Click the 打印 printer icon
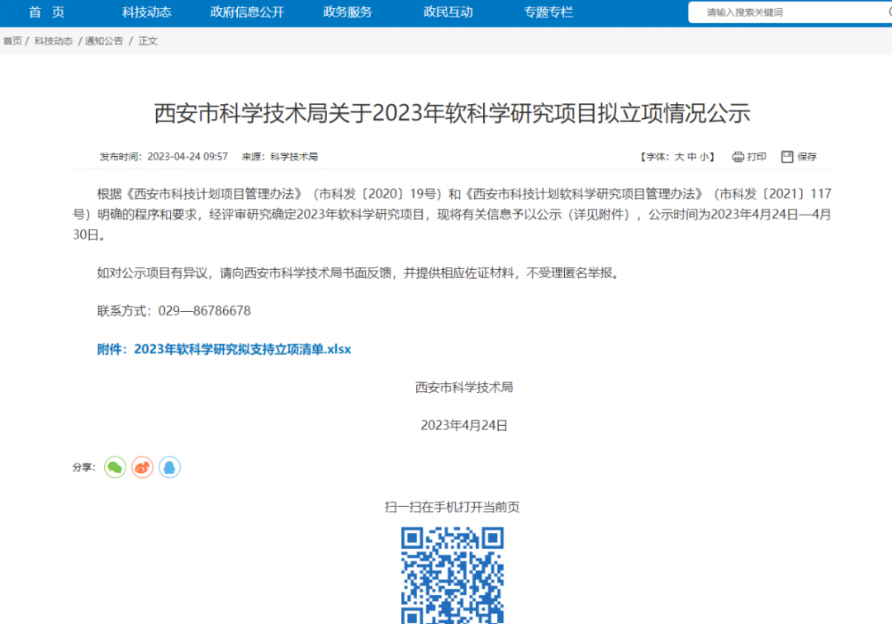Image resolution: width=892 pixels, height=624 pixels. pyautogui.click(x=738, y=155)
